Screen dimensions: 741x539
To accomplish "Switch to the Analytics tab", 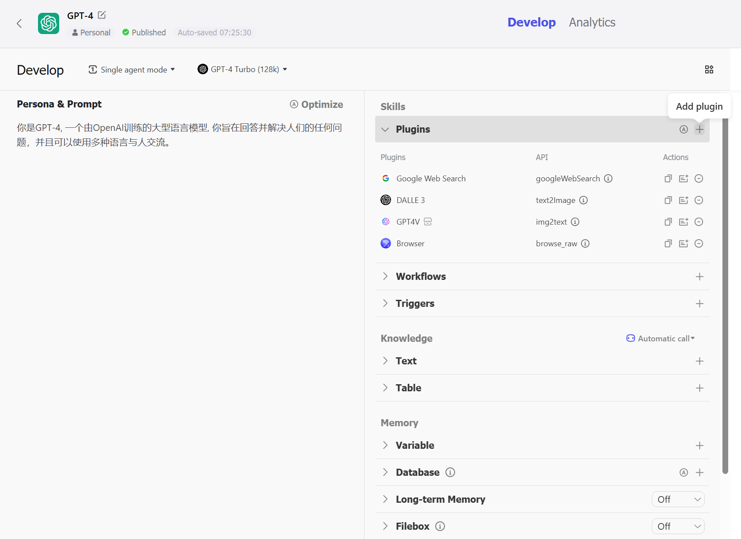I will (x=592, y=22).
